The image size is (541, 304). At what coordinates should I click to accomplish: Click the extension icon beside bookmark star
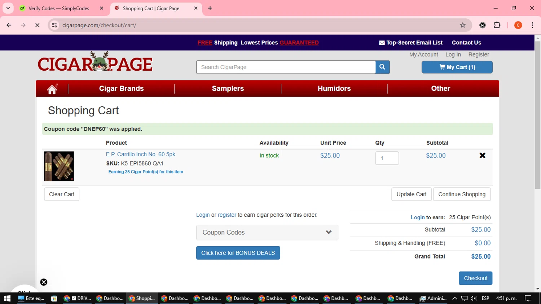(x=483, y=25)
